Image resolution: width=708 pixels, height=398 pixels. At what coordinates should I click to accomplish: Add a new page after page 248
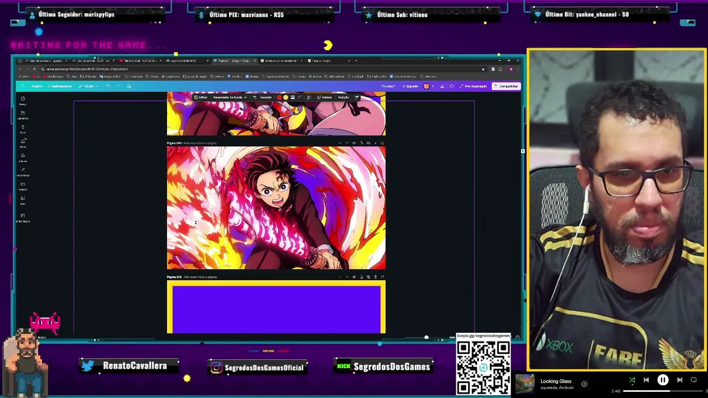click(382, 143)
